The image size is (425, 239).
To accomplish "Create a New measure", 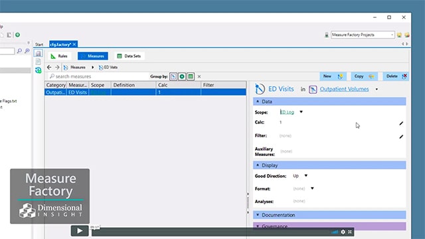I will 333,76.
